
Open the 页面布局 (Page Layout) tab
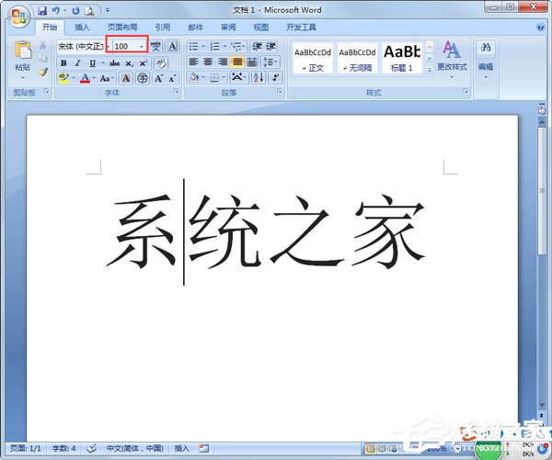tap(121, 28)
